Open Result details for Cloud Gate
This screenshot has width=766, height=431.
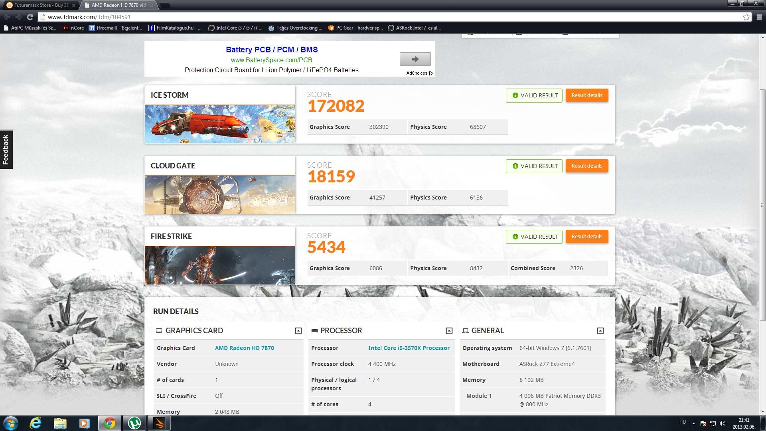click(587, 166)
